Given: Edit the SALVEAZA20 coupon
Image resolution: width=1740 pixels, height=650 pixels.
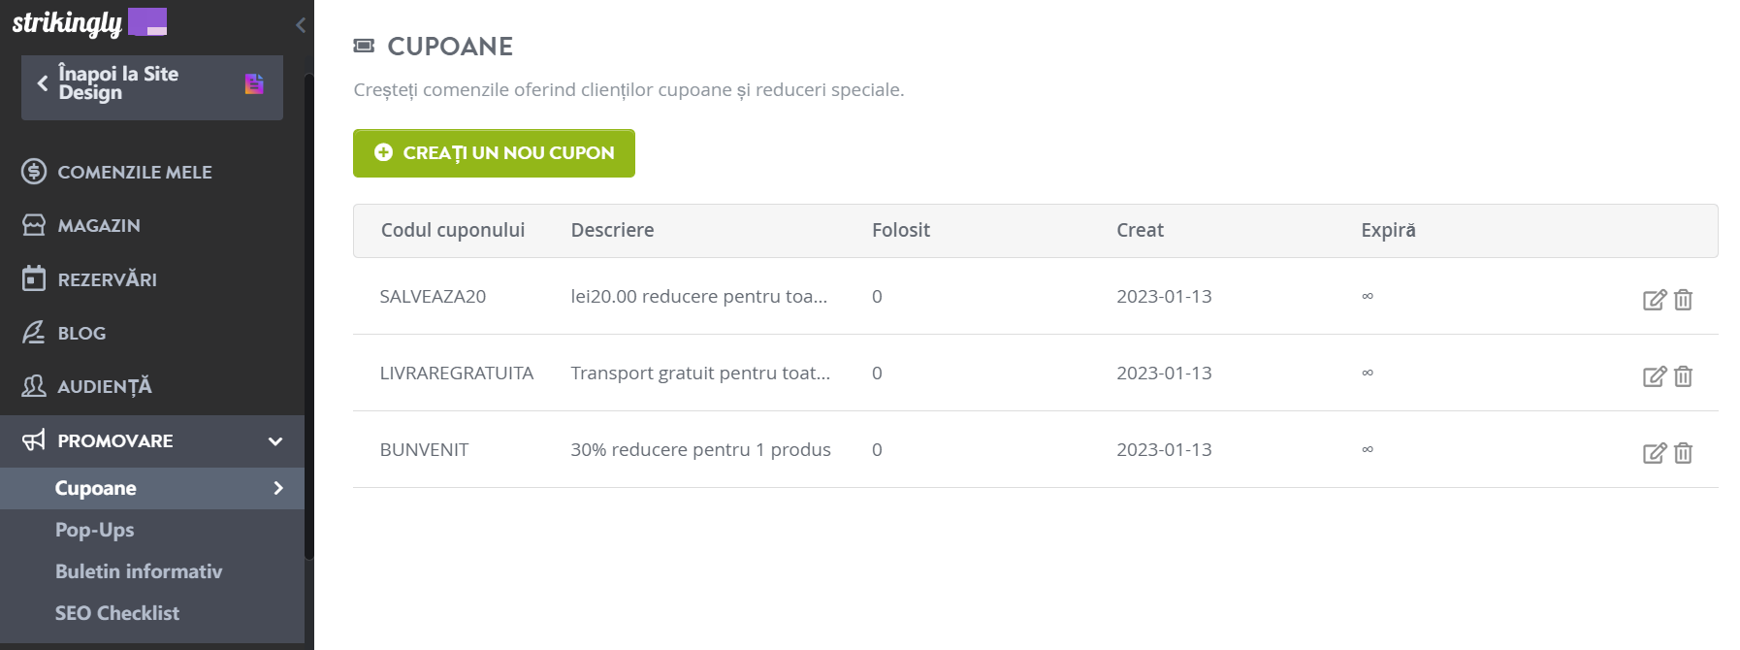Looking at the screenshot, I should (1655, 300).
